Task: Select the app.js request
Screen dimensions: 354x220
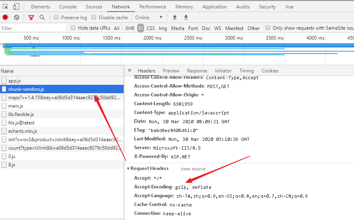Action: click(x=62, y=81)
